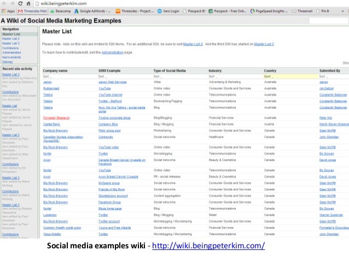Open Sitemap in the Navigation sidebar

7,62
